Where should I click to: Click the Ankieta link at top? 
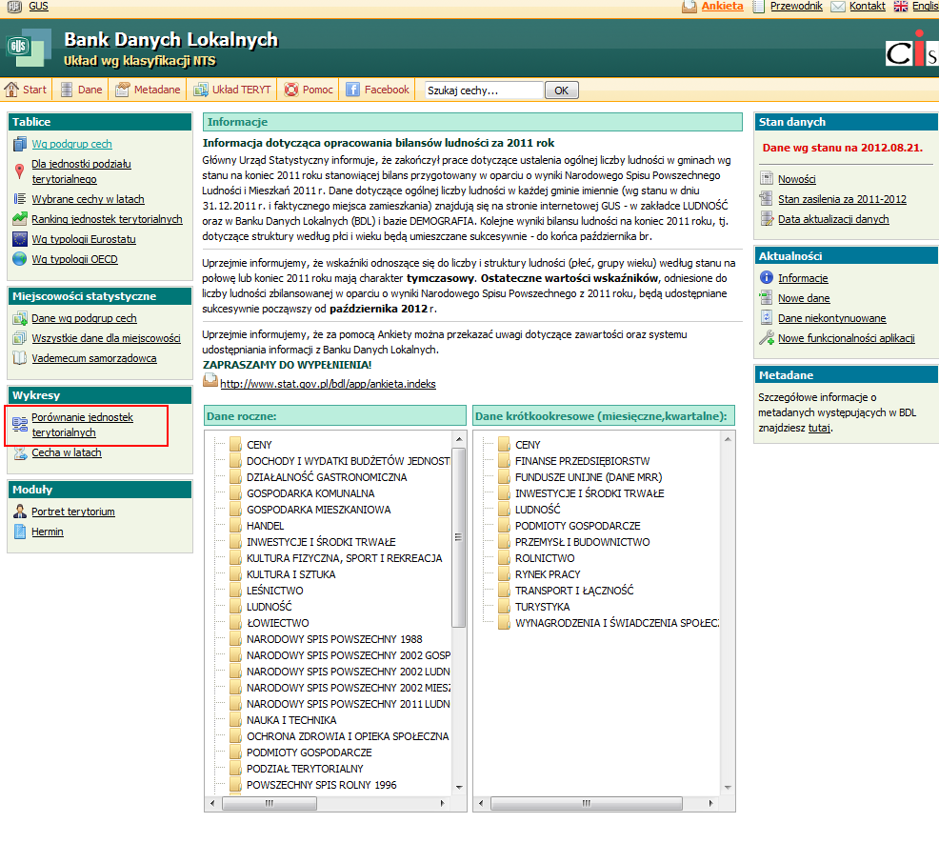coord(722,6)
